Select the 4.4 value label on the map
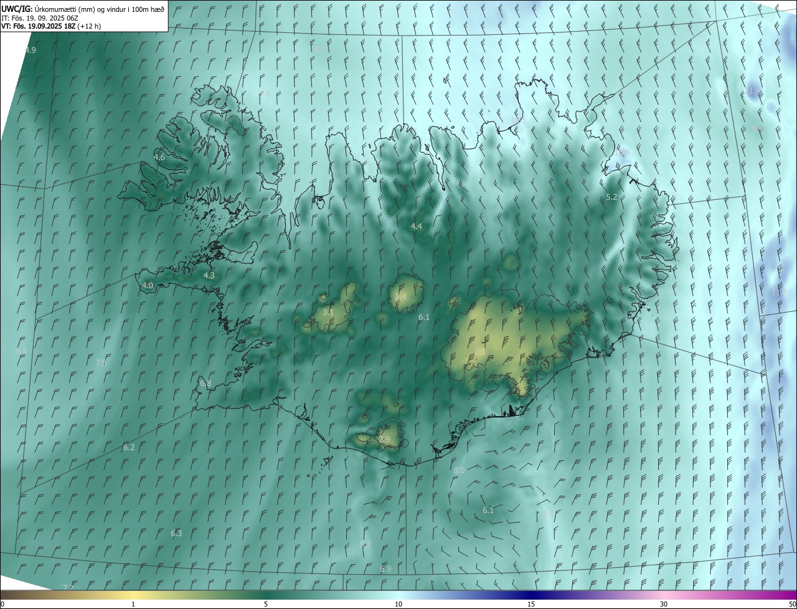 (x=417, y=227)
